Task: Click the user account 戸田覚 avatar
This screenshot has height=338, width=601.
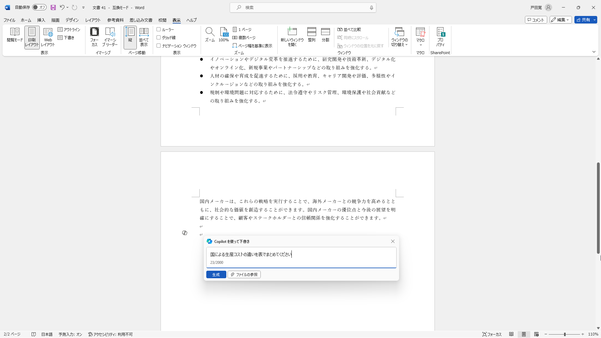Action: pyautogui.click(x=548, y=8)
